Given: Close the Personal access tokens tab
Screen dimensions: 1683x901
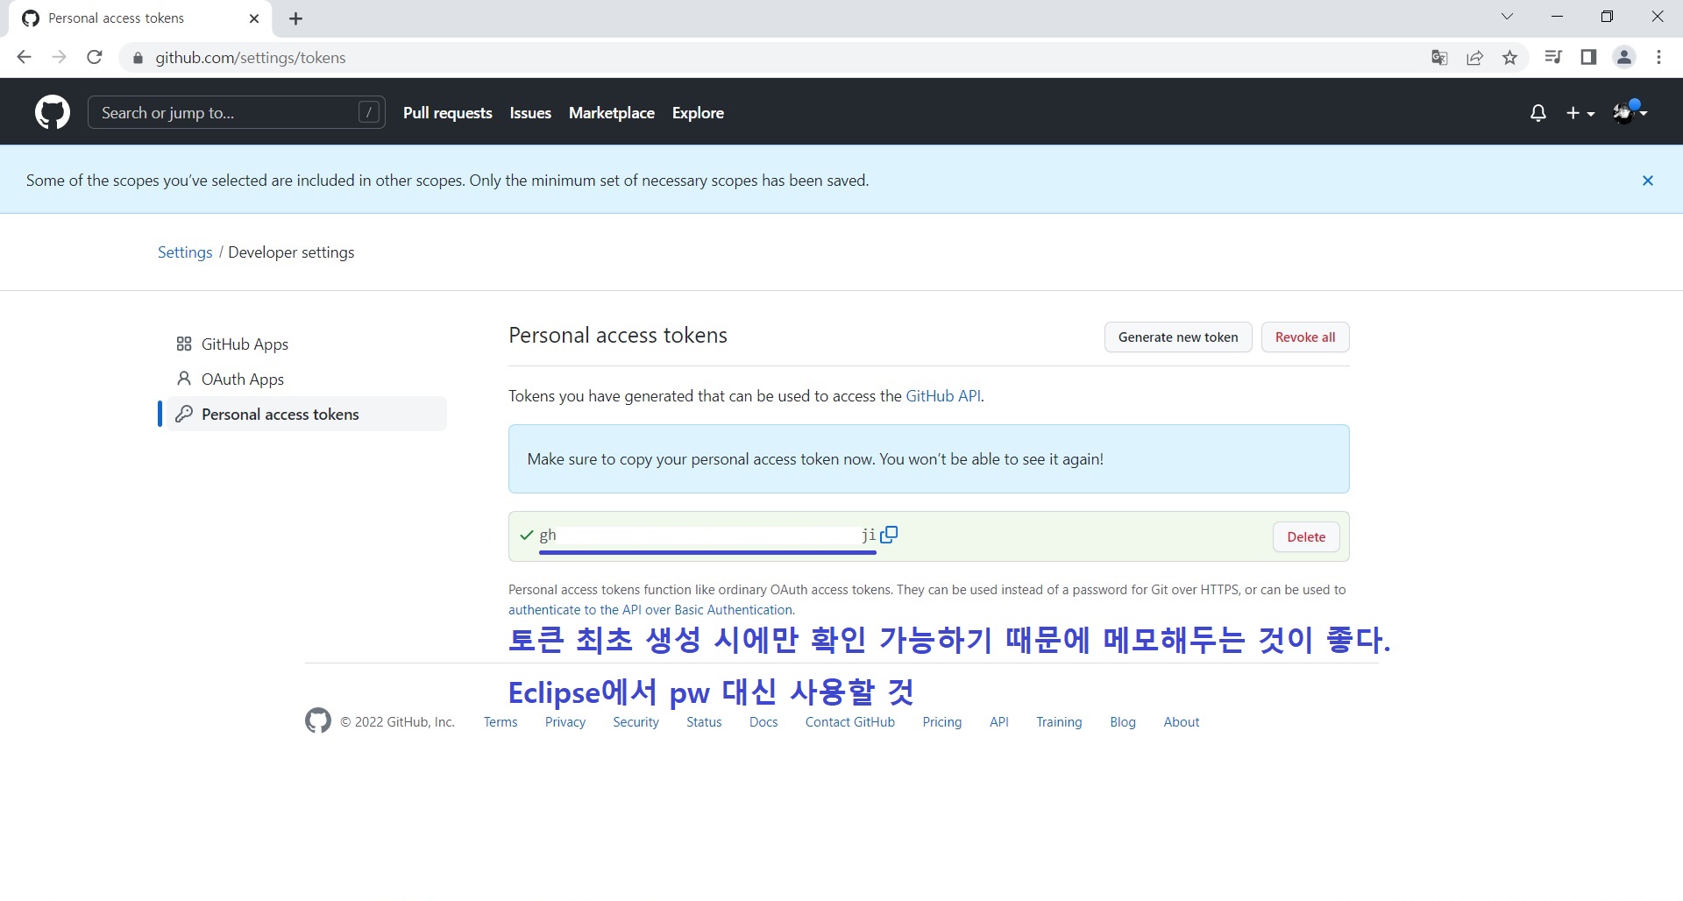Looking at the screenshot, I should tap(254, 18).
